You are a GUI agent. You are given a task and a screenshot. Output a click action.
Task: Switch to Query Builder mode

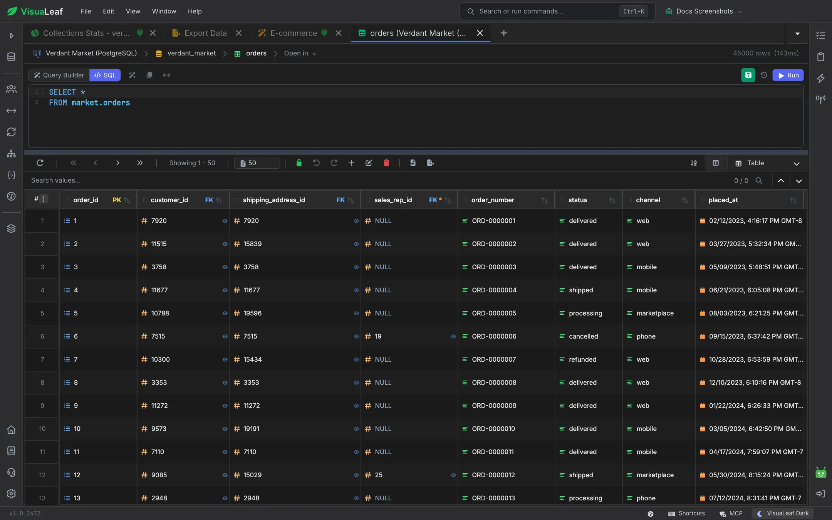pyautogui.click(x=59, y=75)
